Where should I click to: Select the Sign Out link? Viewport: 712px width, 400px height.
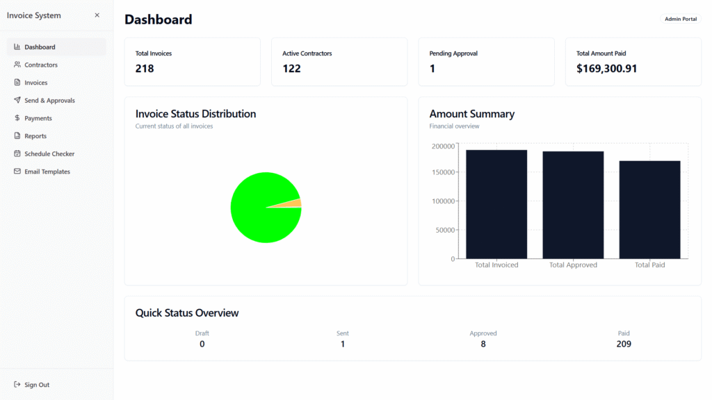[x=37, y=385]
